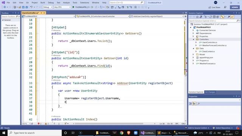Screen dimensions: 242x136
Task: Click the split editor plus icon
Action: [x=185, y=16]
